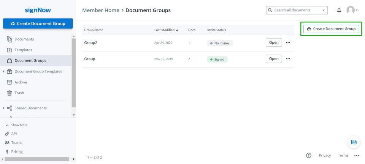The height and width of the screenshot is (164, 365).
Task: Click the help question mark icon
Action: click(x=309, y=155)
